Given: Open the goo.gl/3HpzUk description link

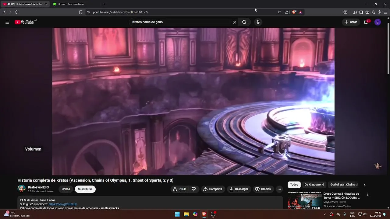Looking at the screenshot, I should point(62,204).
